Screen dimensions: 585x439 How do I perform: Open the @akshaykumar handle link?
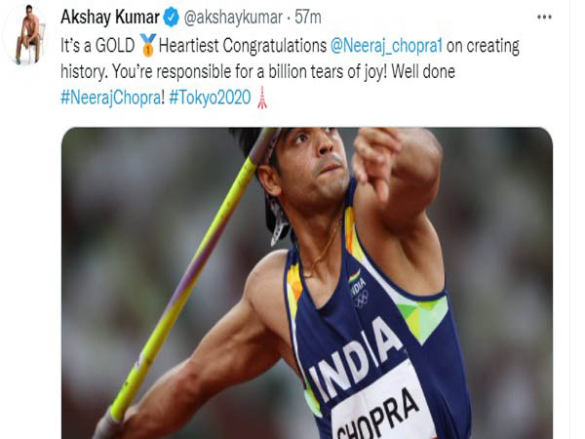pos(233,18)
